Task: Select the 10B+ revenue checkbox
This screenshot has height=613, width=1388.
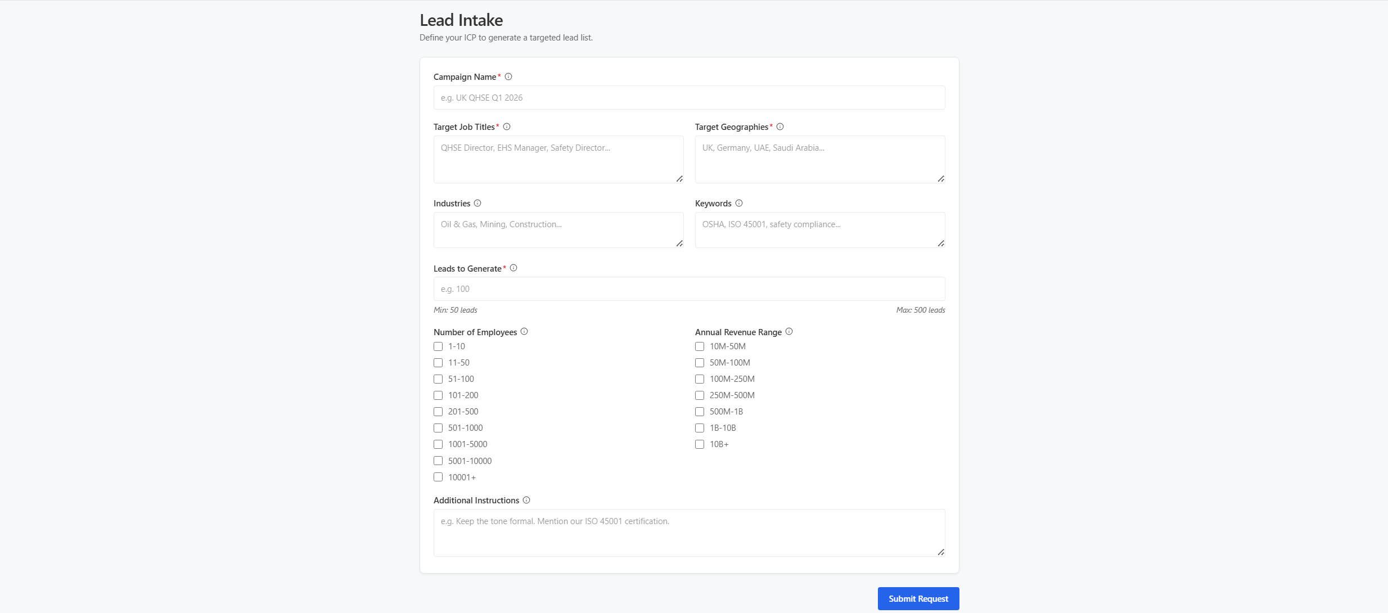Action: pos(700,444)
